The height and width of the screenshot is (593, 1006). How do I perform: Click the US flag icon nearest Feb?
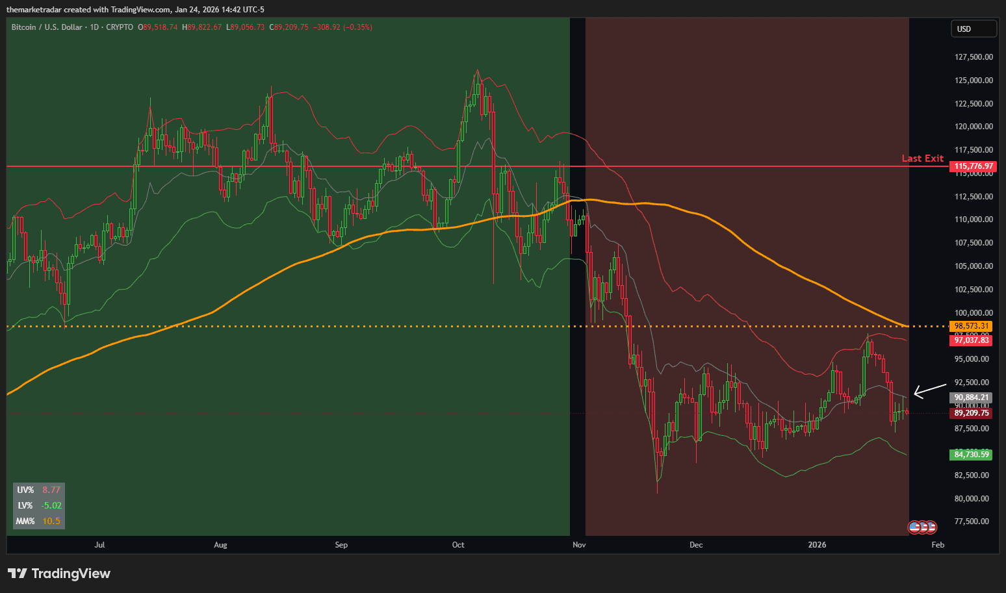[x=931, y=527]
